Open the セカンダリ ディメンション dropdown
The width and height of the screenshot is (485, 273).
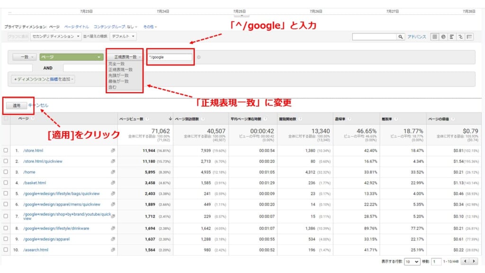click(x=56, y=36)
